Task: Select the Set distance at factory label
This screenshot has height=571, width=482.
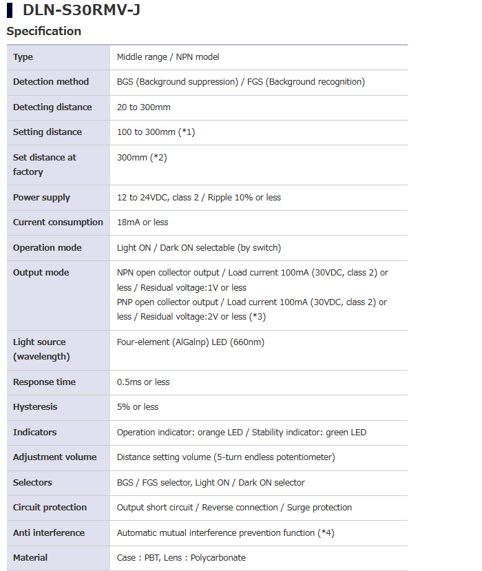Action: click(45, 165)
